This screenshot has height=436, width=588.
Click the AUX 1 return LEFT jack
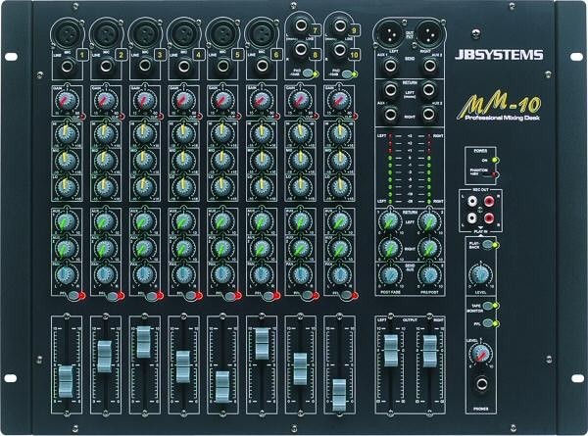390,90
